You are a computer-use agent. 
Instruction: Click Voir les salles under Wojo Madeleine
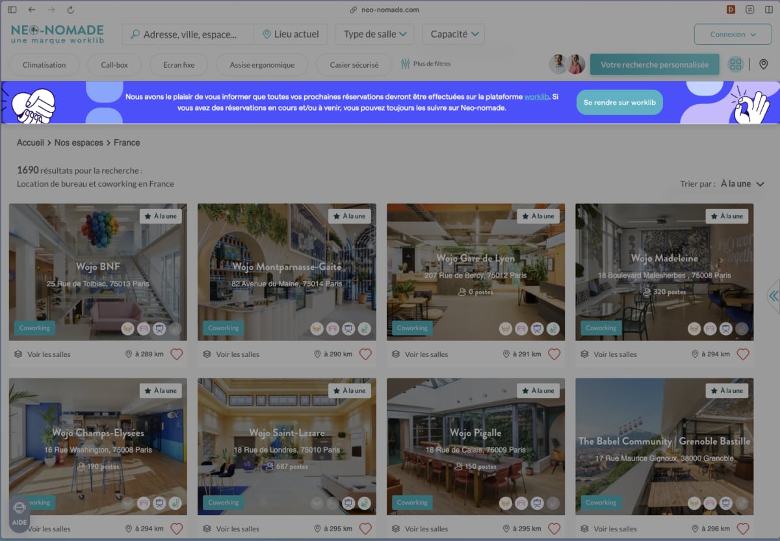[615, 354]
